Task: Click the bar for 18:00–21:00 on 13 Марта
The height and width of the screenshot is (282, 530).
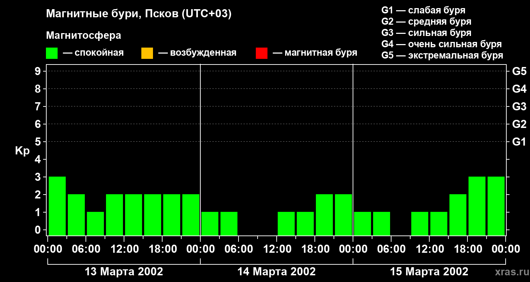Action: 172,215
